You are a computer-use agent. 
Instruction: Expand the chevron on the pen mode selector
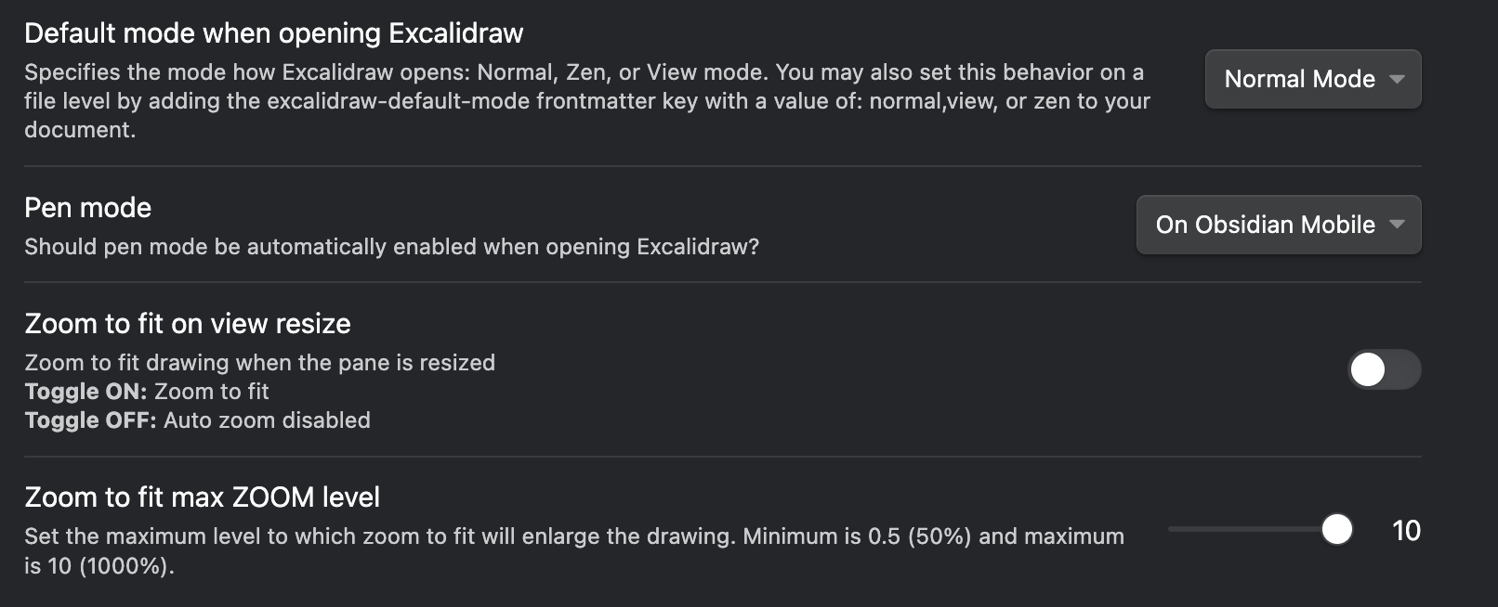click(1398, 225)
